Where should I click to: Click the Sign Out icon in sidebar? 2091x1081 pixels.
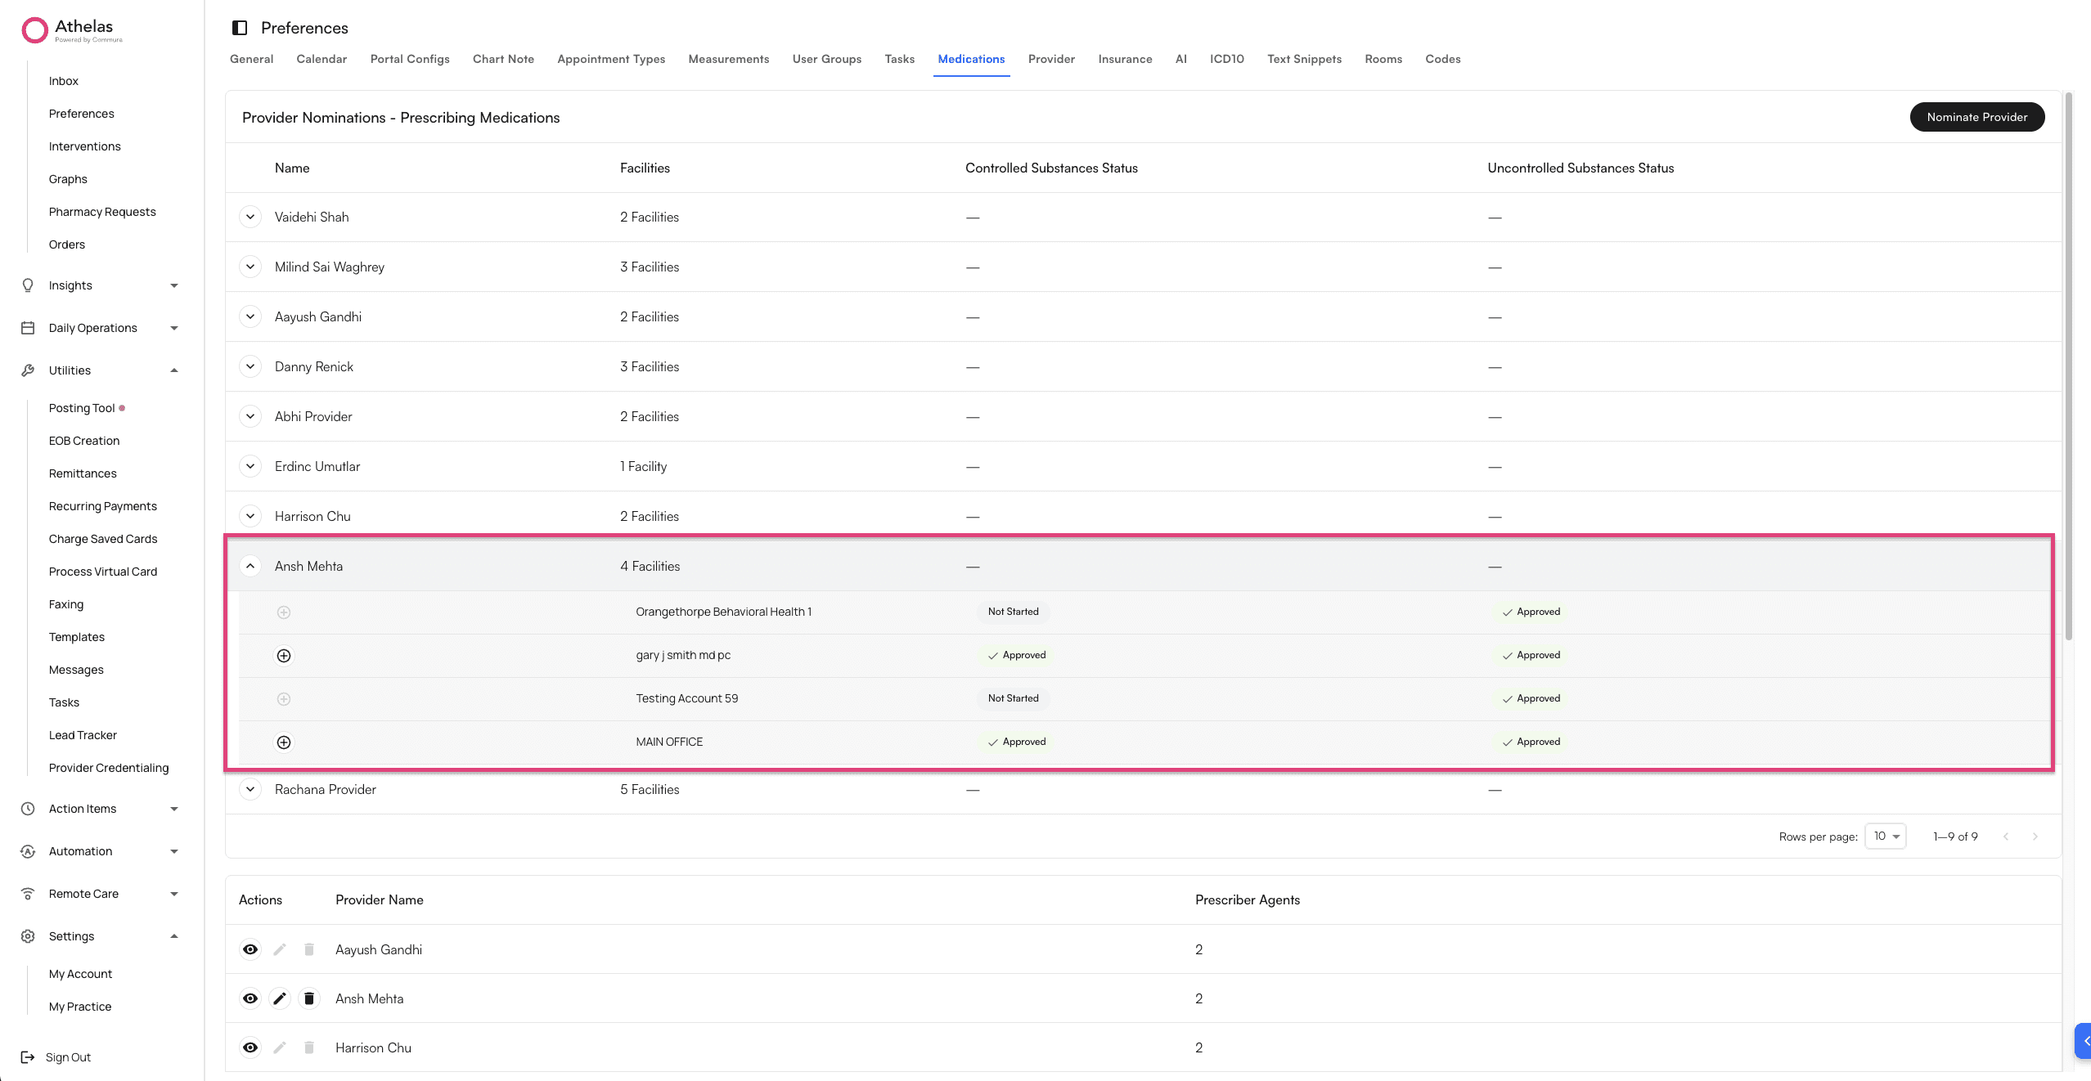click(x=28, y=1057)
